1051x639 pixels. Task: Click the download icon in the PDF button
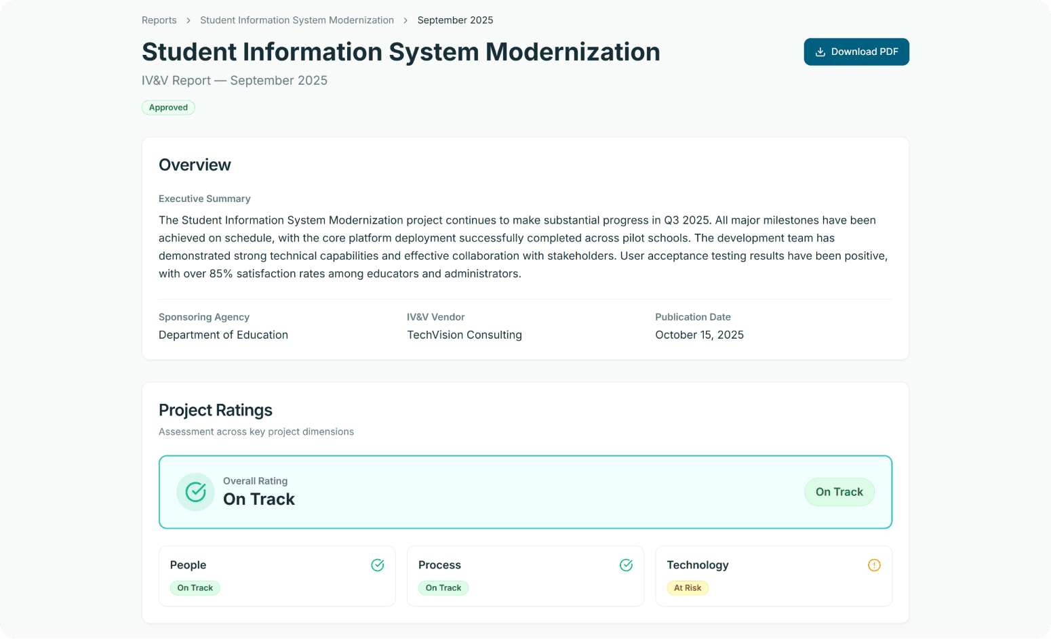tap(820, 51)
